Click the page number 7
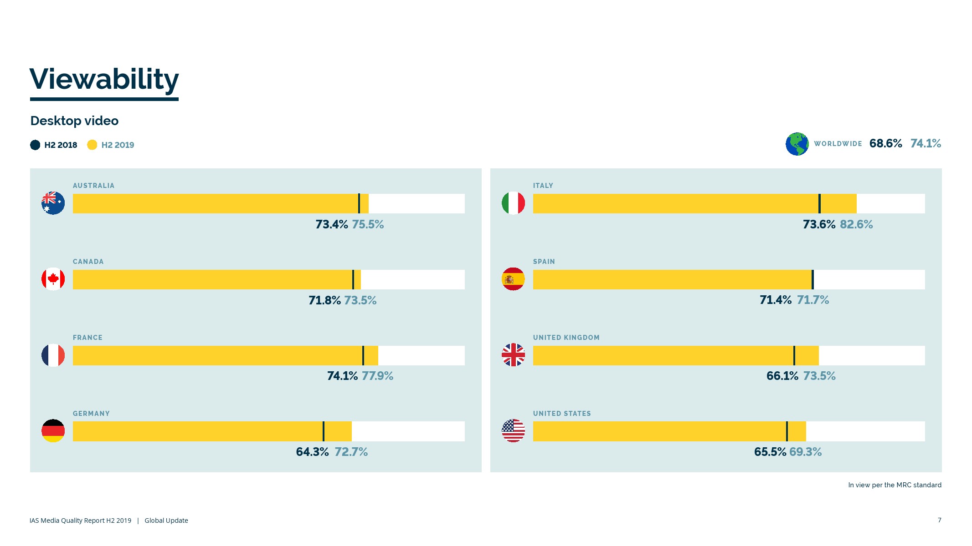The width and height of the screenshot is (972, 546). point(939,520)
